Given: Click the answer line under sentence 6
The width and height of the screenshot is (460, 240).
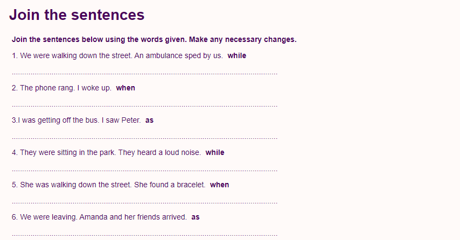Looking at the screenshot, I should point(144,235).
